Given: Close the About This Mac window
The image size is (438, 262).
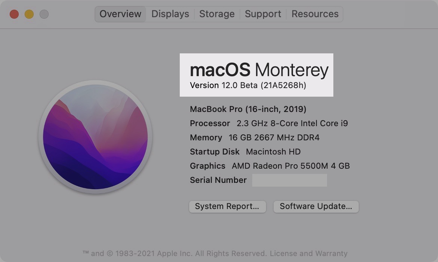Looking at the screenshot, I should (x=14, y=15).
